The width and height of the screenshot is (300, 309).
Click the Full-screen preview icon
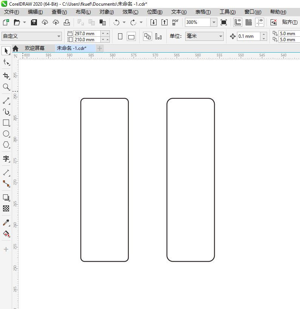[224, 22]
